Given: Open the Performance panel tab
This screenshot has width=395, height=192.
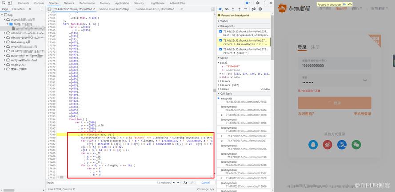Looking at the screenshot, I should pyautogui.click(x=87, y=3).
